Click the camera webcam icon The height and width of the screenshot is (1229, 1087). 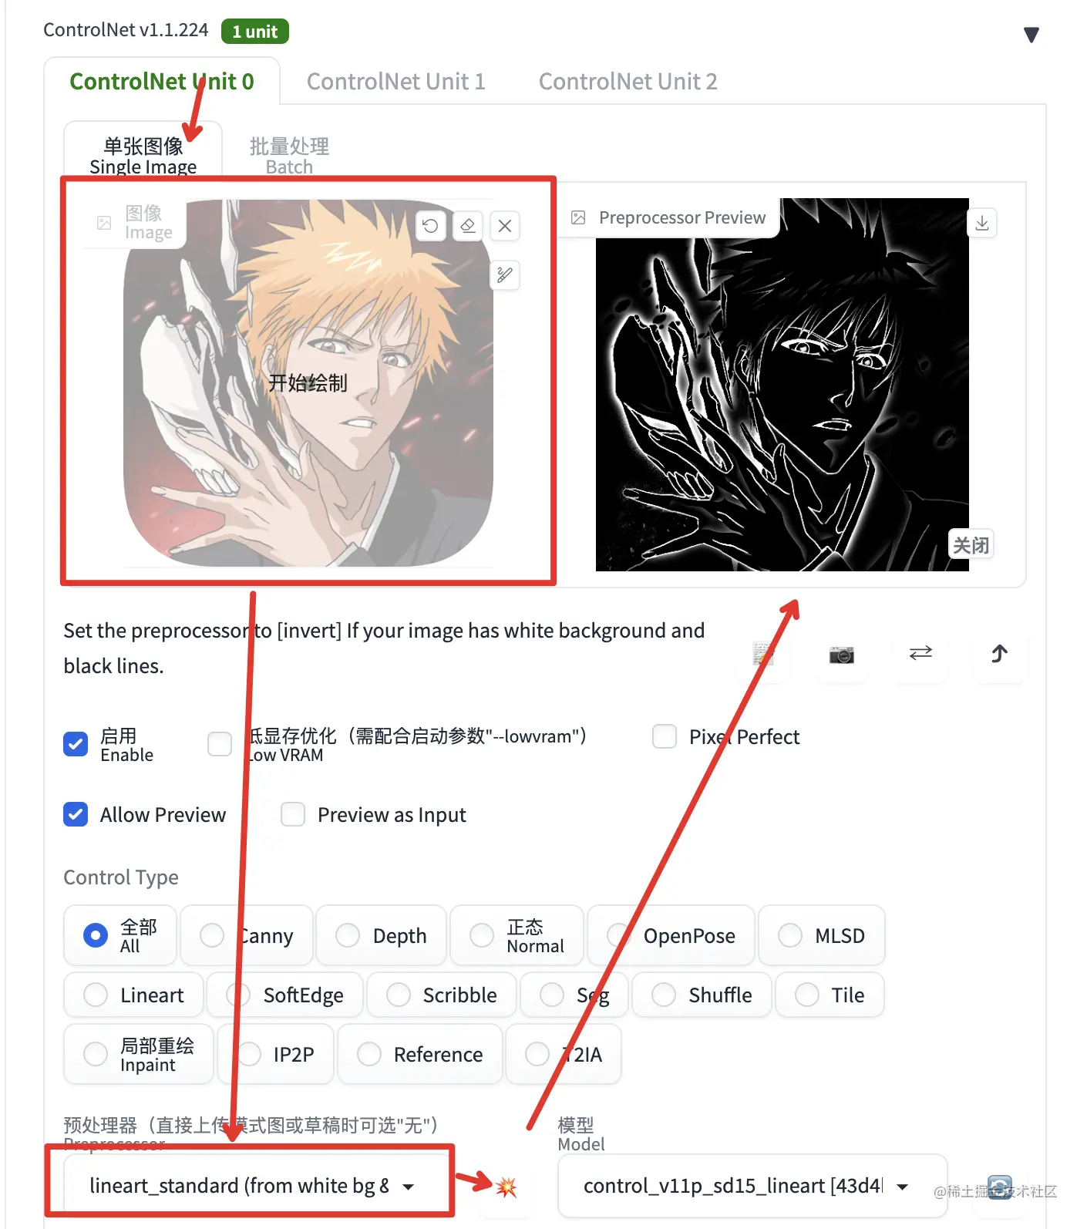coord(841,655)
